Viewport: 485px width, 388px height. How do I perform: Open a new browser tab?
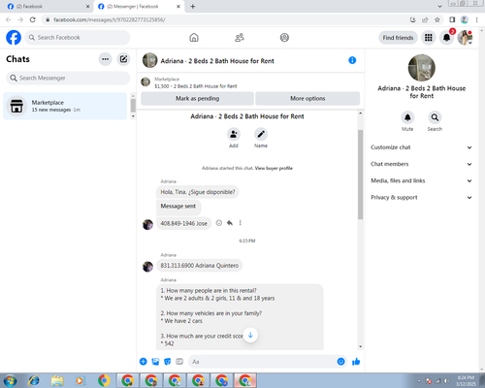tap(193, 7)
